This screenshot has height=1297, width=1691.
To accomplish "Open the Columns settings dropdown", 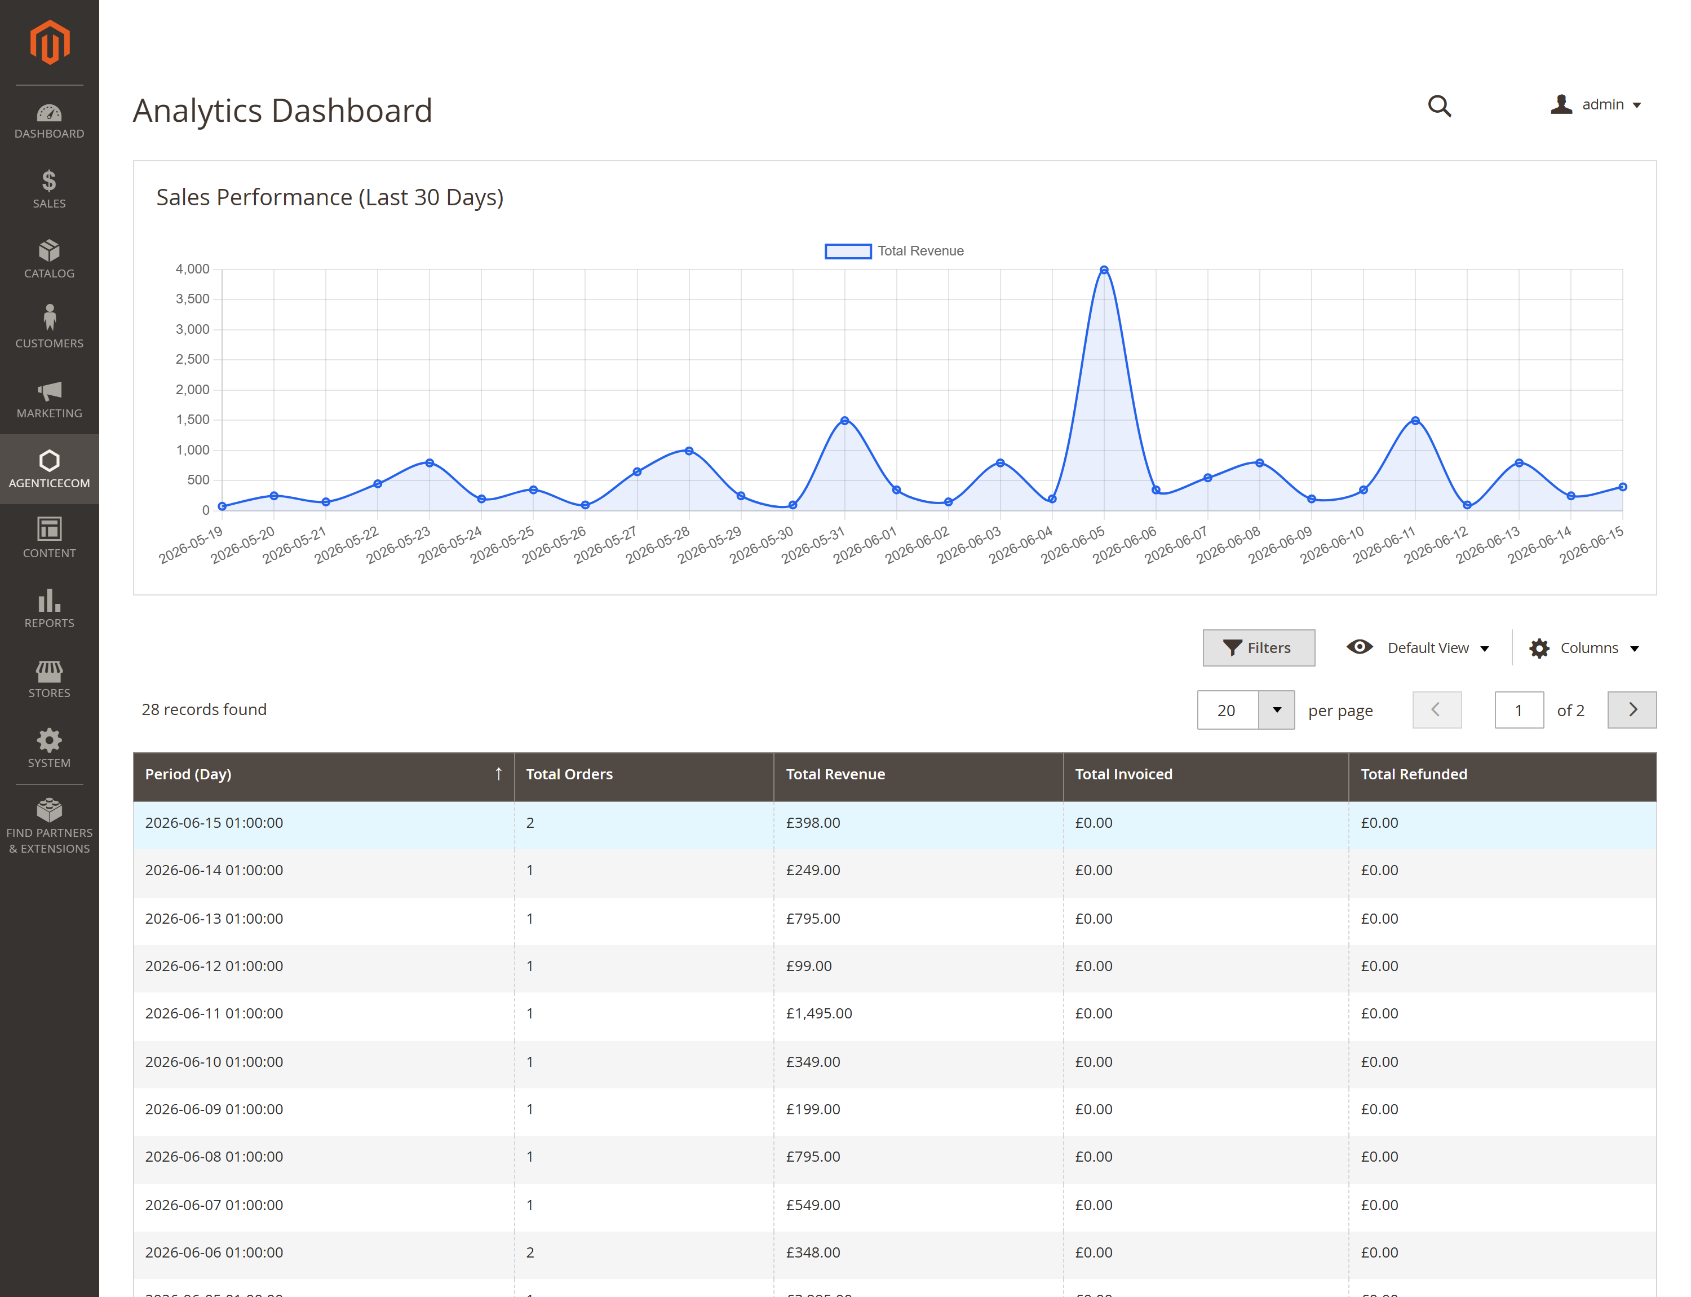I will coord(1584,648).
